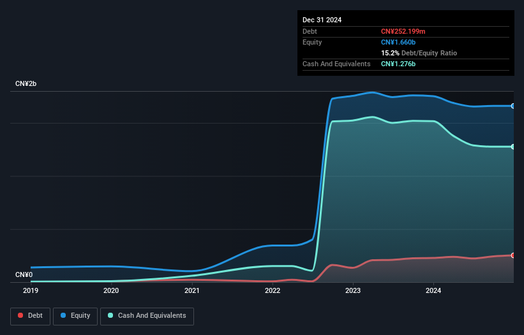The height and width of the screenshot is (335, 524).
Task: Click the blue Equity endpoint marker
Action: (x=513, y=106)
